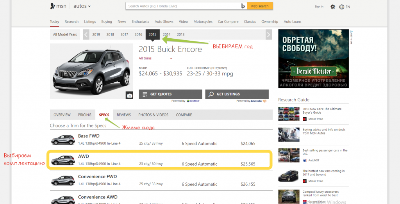Click the Convenience FWD car thumbnail

pyautogui.click(x=63, y=181)
